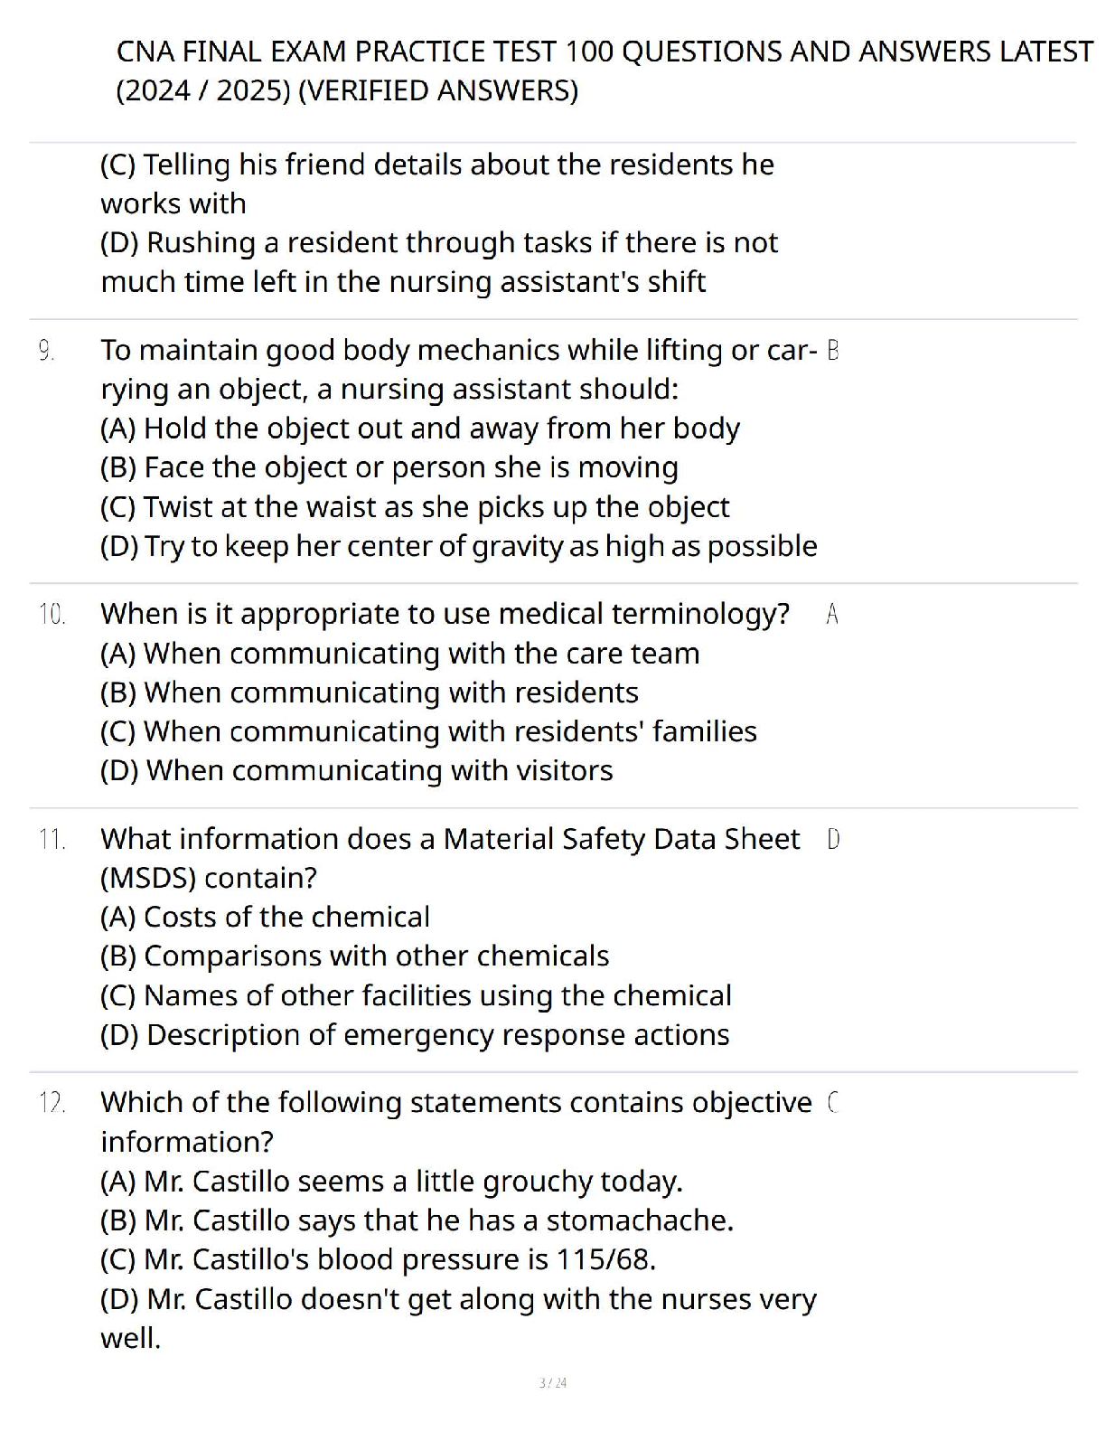
Task: Click answer letter B beside question 9
Action: tap(833, 351)
